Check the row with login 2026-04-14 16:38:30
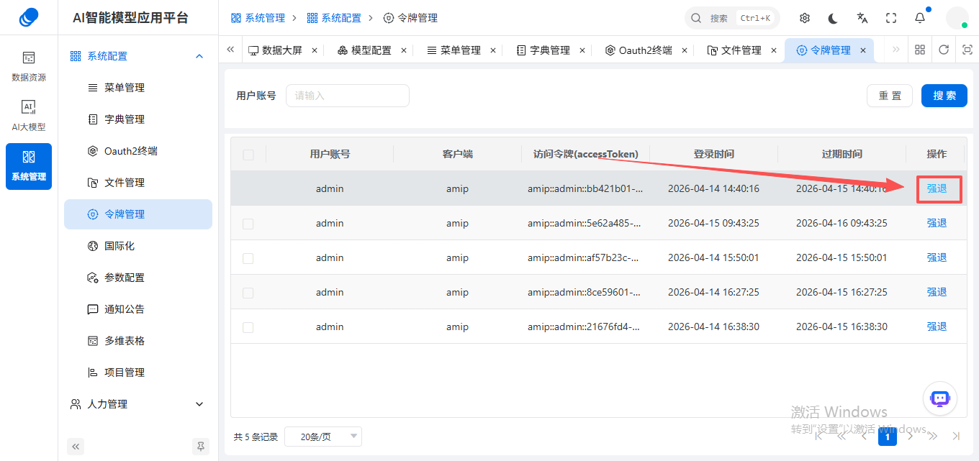Screen dimensions: 979x461 point(248,327)
